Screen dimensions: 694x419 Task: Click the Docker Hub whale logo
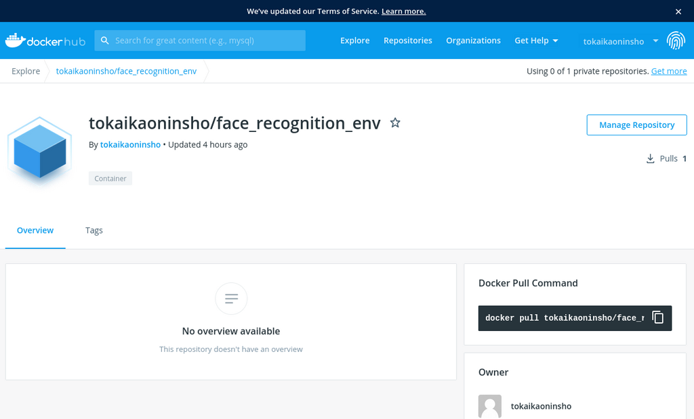click(x=45, y=41)
